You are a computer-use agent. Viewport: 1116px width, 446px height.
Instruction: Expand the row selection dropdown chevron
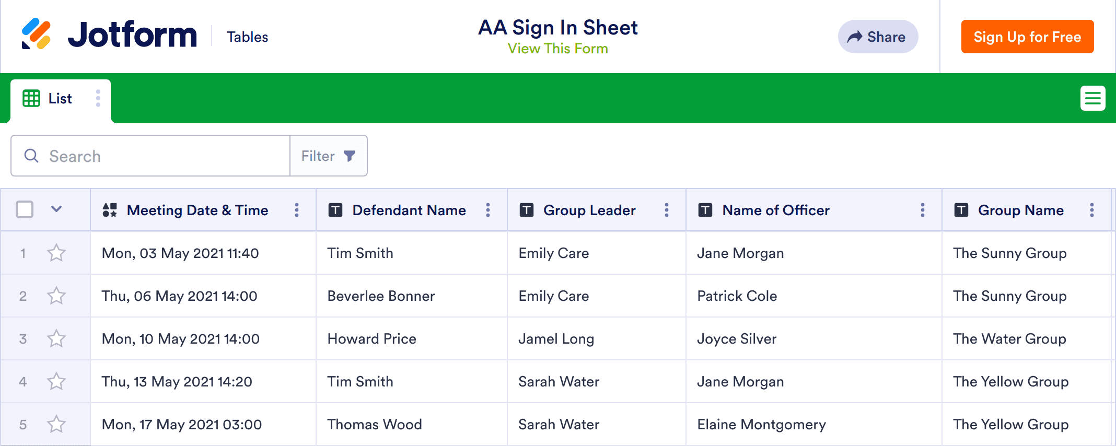coord(56,209)
